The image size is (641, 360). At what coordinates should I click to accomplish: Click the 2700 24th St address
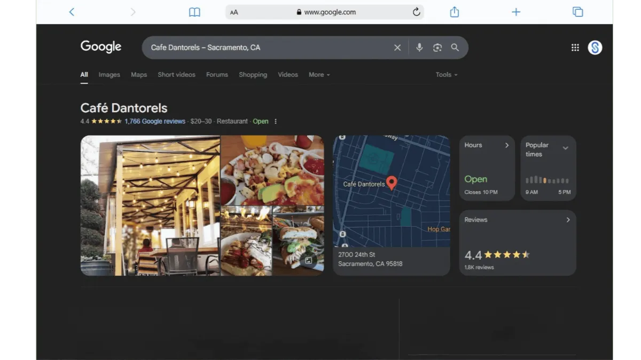click(357, 254)
